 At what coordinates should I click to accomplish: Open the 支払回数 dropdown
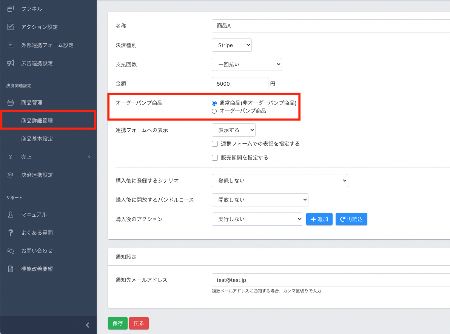click(247, 64)
